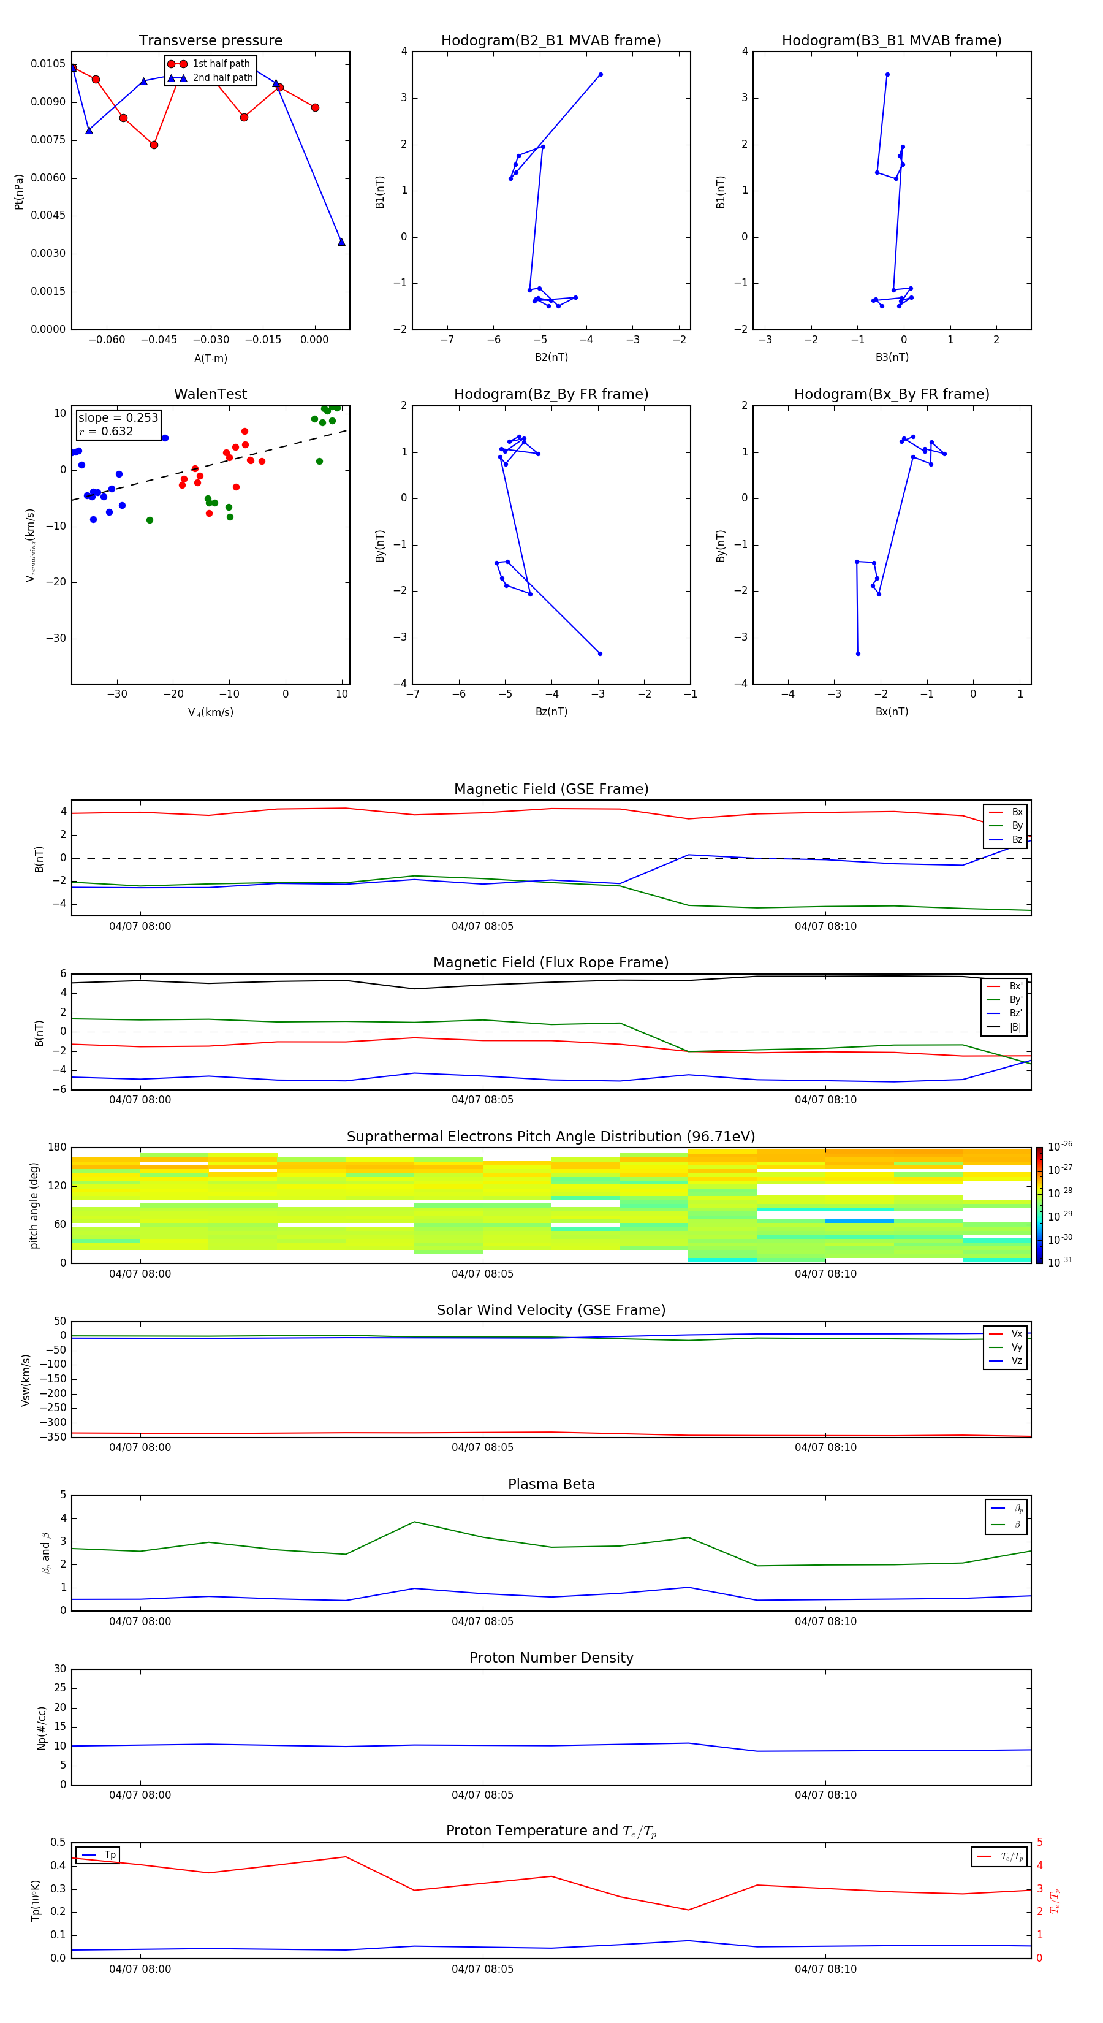Select the 'Hodogram(B2_B1 MVAB frame)' title

[551, 41]
